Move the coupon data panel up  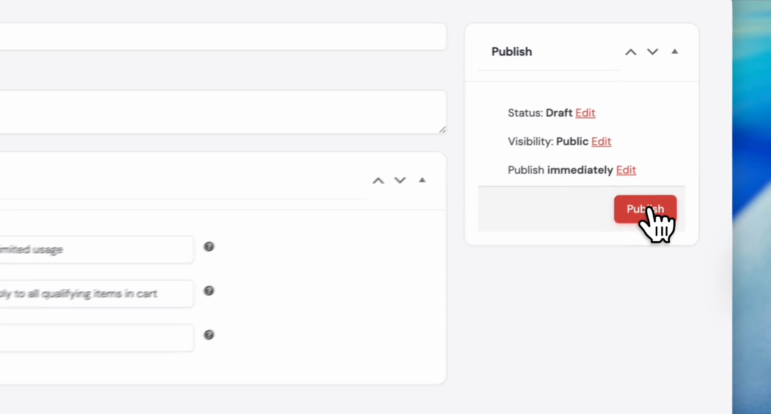pyautogui.click(x=378, y=181)
